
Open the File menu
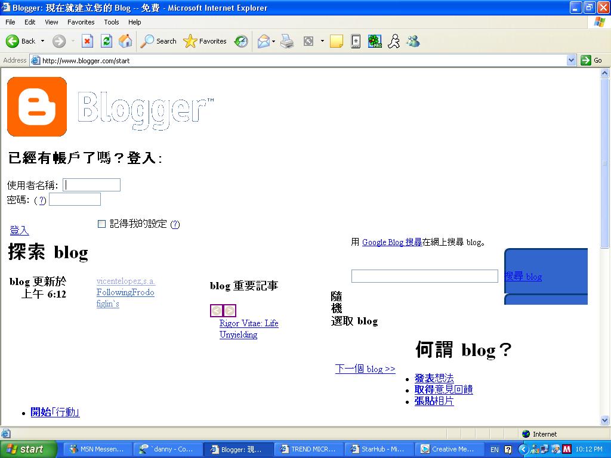click(10, 22)
